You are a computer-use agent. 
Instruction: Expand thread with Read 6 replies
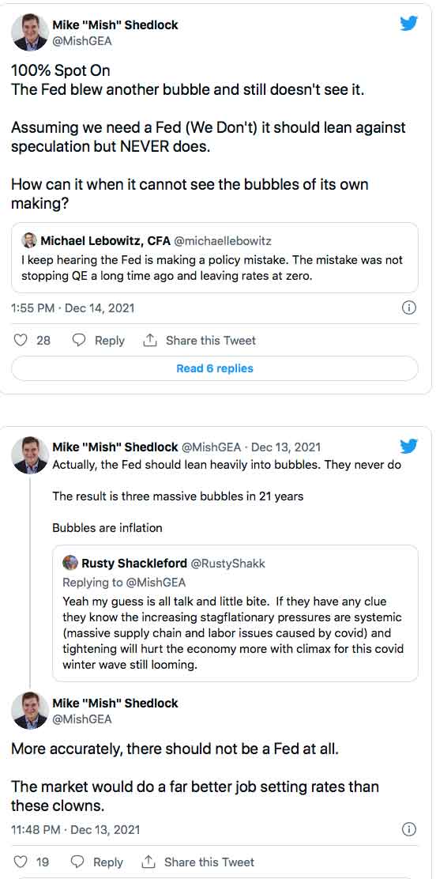(215, 368)
